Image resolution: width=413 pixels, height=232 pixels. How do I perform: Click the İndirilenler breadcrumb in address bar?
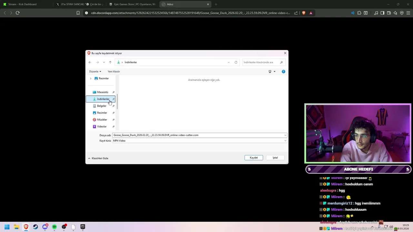coord(131,62)
